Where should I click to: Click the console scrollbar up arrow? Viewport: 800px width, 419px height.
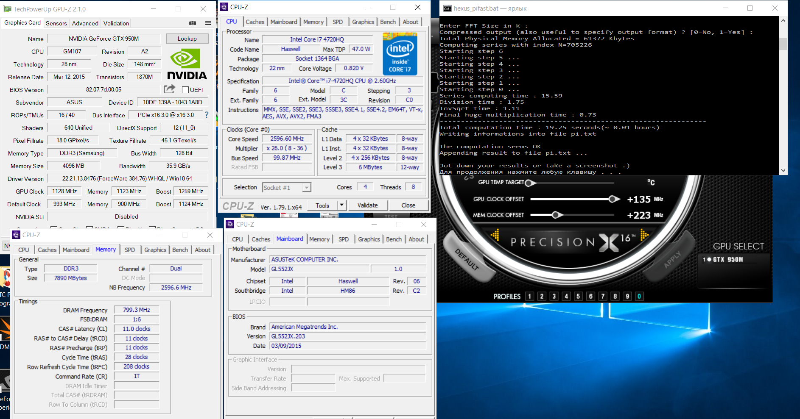tap(783, 21)
